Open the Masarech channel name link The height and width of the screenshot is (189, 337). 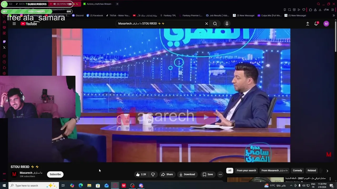(31, 173)
